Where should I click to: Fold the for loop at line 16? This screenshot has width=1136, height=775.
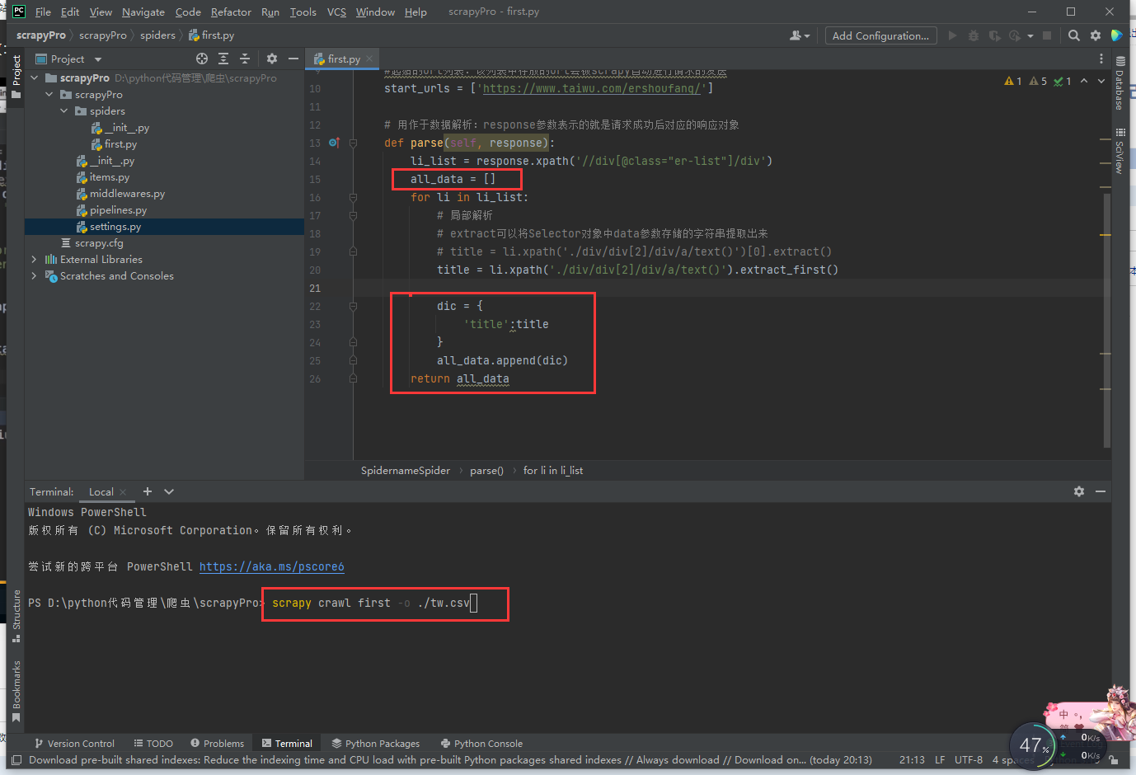[x=353, y=197]
